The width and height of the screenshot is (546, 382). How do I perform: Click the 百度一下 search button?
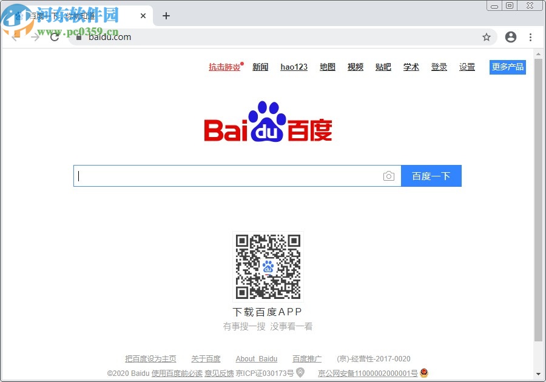click(x=431, y=176)
